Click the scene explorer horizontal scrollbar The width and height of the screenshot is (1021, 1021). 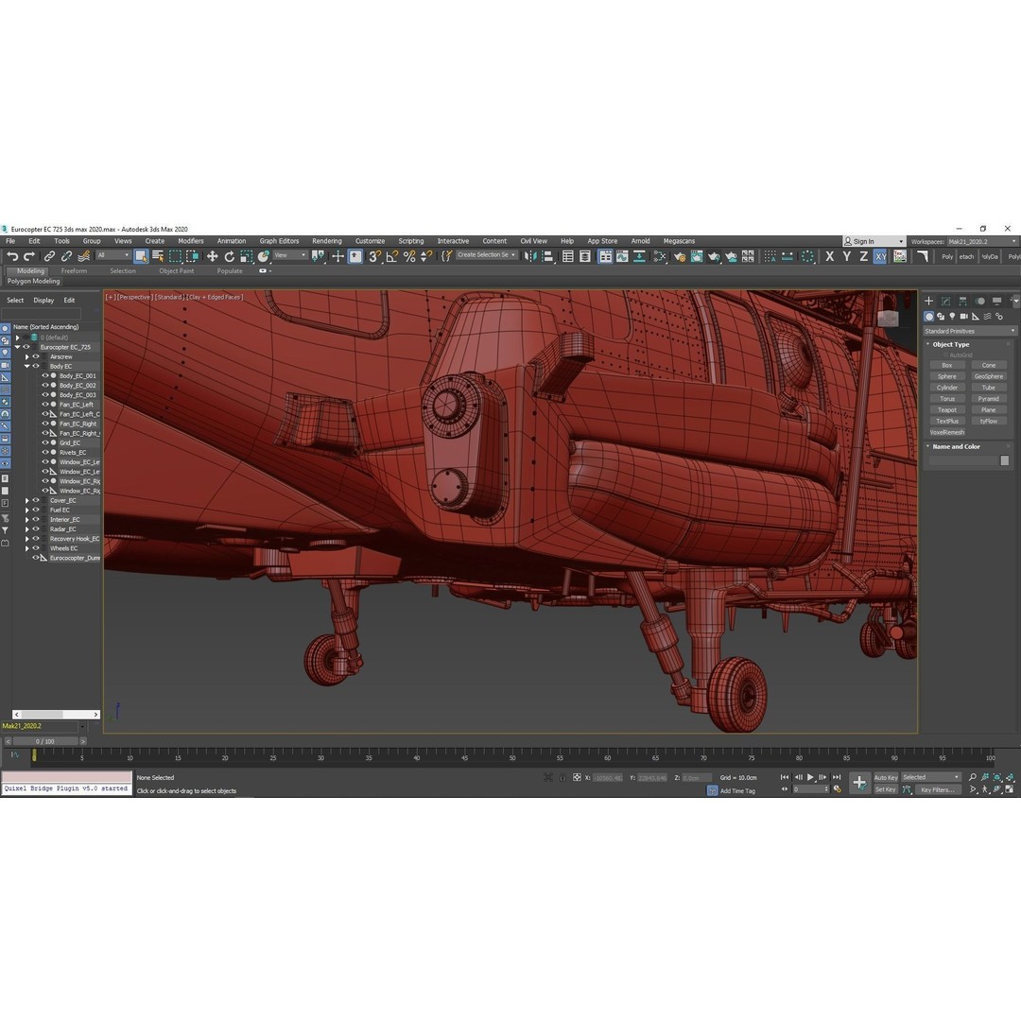click(x=56, y=715)
